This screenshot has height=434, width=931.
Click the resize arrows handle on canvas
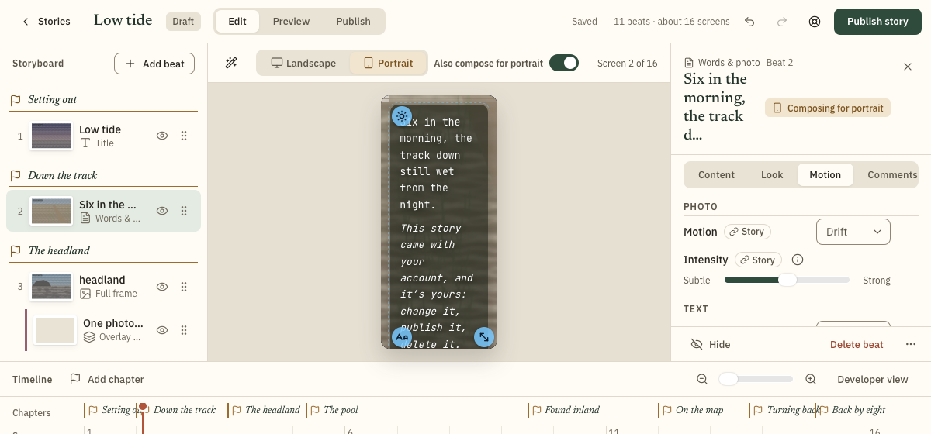tap(484, 337)
